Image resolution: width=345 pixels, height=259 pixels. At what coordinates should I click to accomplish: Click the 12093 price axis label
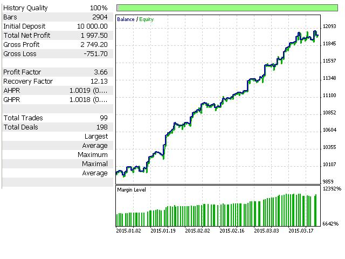tap(329, 26)
